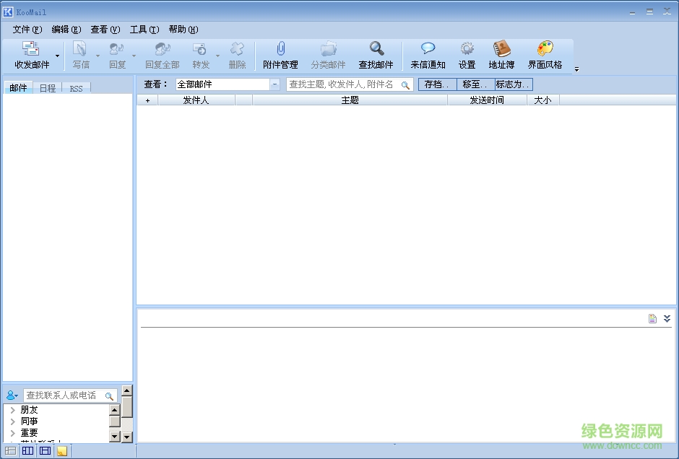The height and width of the screenshot is (459, 679).
Task: Collapse the preview pane with the chevron
Action: (x=666, y=317)
